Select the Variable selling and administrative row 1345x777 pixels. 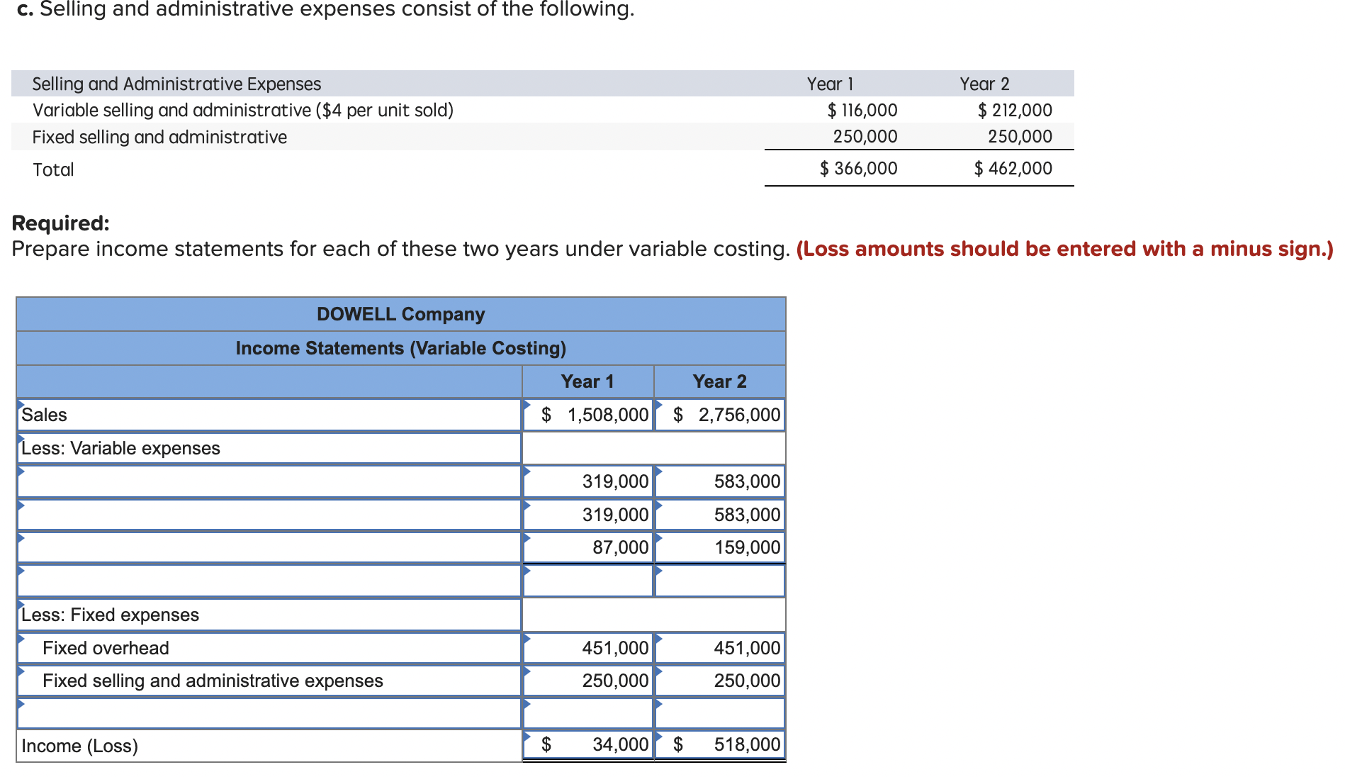[242, 110]
